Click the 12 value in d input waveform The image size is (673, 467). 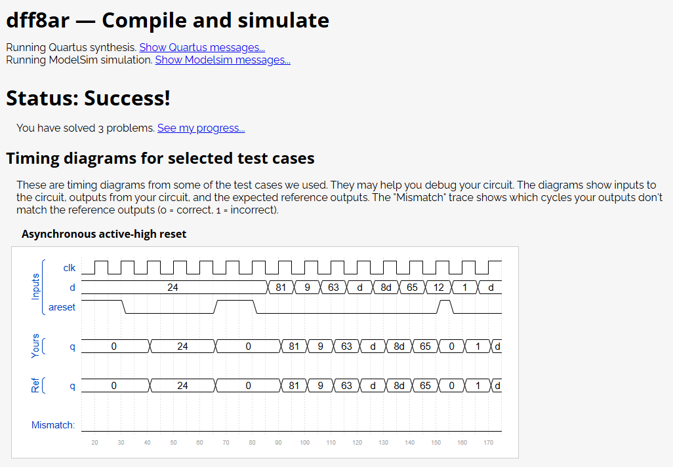pyautogui.click(x=438, y=288)
